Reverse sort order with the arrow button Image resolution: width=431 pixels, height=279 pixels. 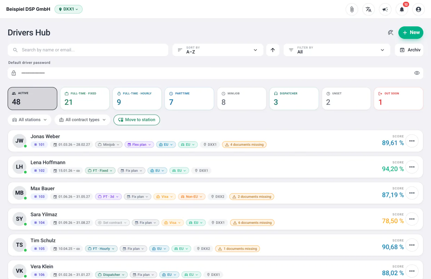point(273,50)
